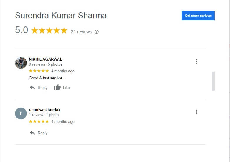
Task: Click reply arrow icon under Nikhil's review
Action: pos(32,88)
